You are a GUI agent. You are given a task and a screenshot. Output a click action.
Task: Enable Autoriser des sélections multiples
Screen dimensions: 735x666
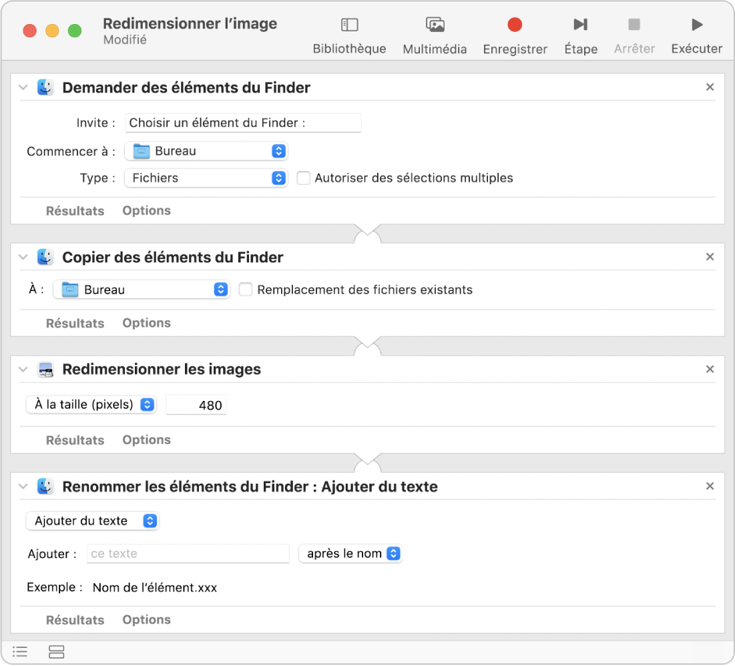pyautogui.click(x=304, y=178)
